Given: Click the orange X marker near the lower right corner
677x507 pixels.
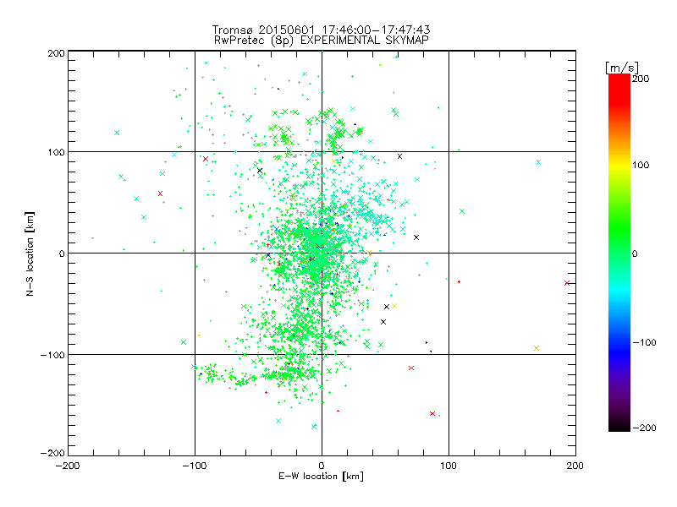Looking at the screenshot, I should (537, 348).
